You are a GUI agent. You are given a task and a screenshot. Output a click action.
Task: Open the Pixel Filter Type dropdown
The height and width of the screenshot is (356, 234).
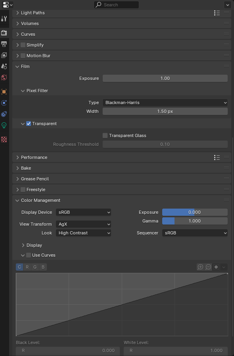[x=165, y=103]
